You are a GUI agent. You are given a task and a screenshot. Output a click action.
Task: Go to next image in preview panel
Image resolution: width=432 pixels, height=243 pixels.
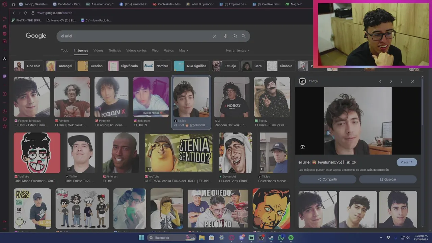click(x=391, y=81)
